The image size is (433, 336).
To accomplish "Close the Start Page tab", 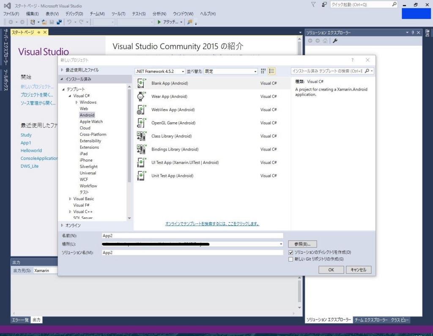I will 45,32.
